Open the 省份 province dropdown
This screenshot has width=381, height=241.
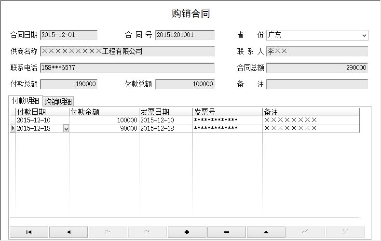(364, 36)
